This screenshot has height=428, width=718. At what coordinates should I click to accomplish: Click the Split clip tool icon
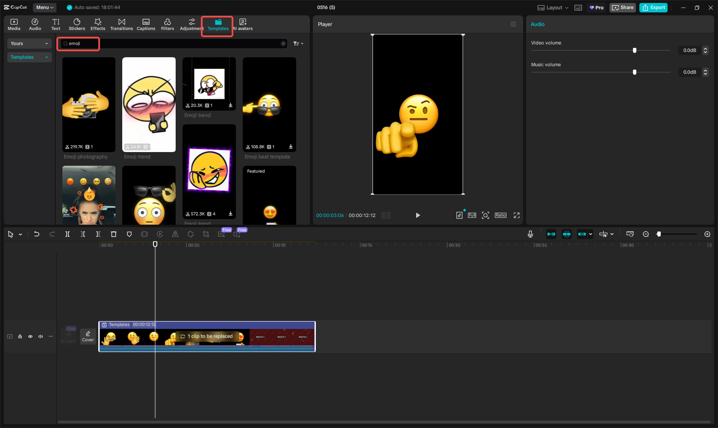[x=67, y=234]
